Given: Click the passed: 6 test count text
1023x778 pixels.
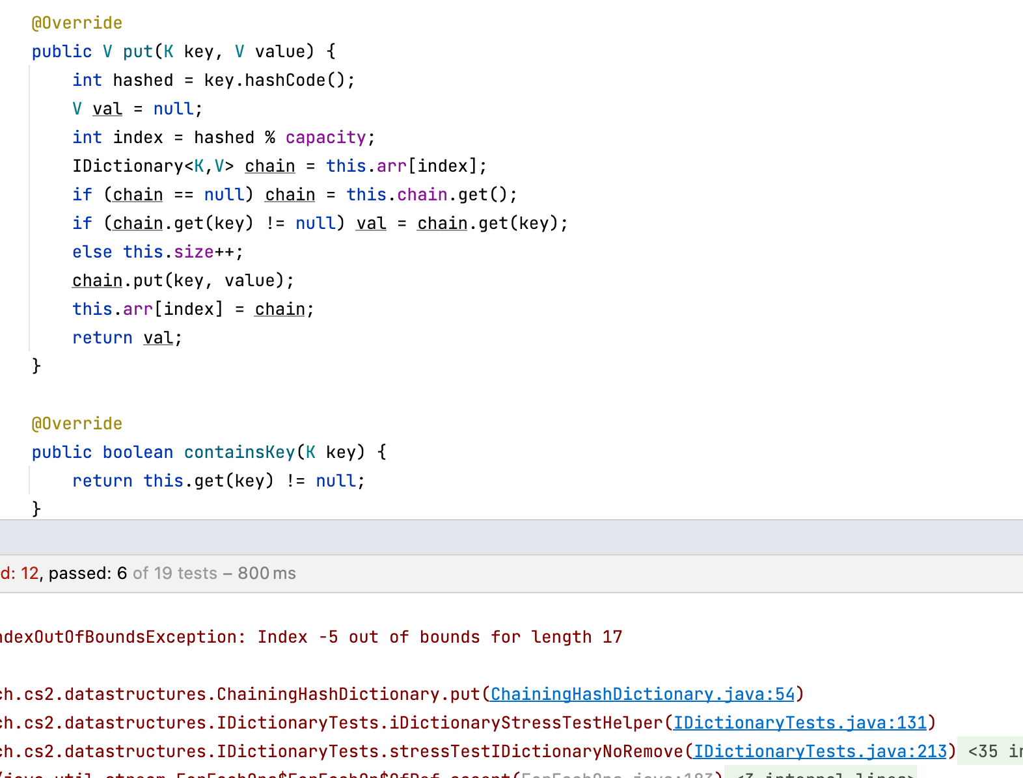Looking at the screenshot, I should [87, 573].
